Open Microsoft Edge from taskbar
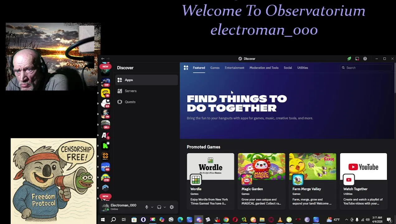Image resolution: width=396 pixels, height=224 pixels. pos(180,220)
